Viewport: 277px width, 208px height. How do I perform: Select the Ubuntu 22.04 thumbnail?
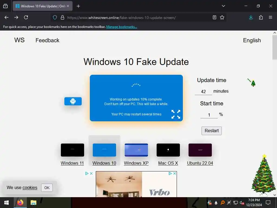(x=200, y=150)
